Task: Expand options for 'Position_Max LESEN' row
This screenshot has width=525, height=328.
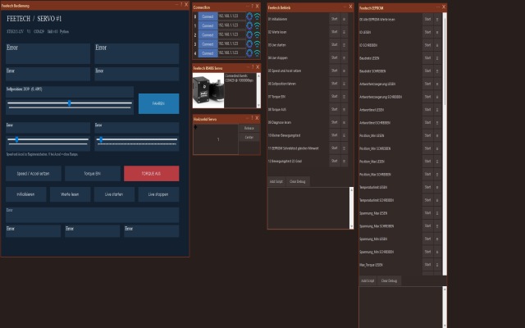Action: (x=437, y=162)
